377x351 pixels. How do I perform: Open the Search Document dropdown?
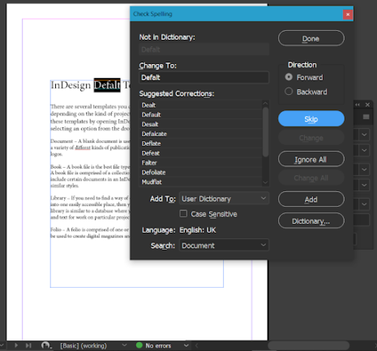click(224, 246)
